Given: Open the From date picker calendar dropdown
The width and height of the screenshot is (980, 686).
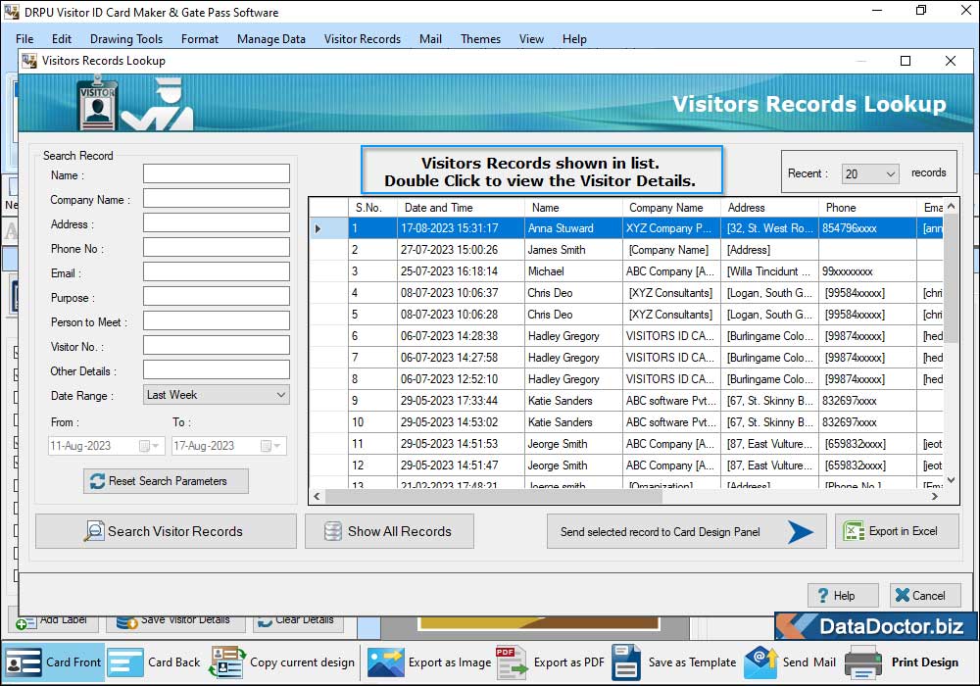Looking at the screenshot, I should 149,446.
